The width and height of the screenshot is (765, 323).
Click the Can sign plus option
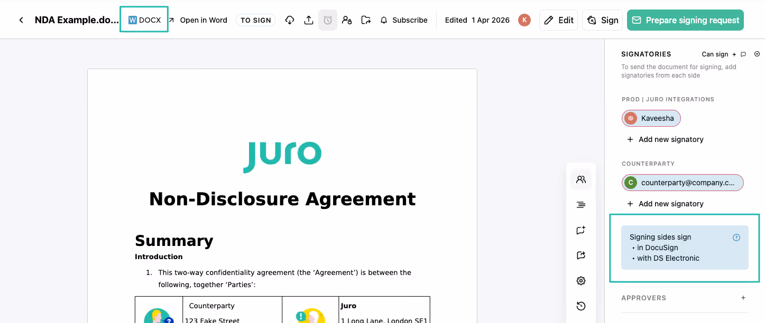click(719, 54)
